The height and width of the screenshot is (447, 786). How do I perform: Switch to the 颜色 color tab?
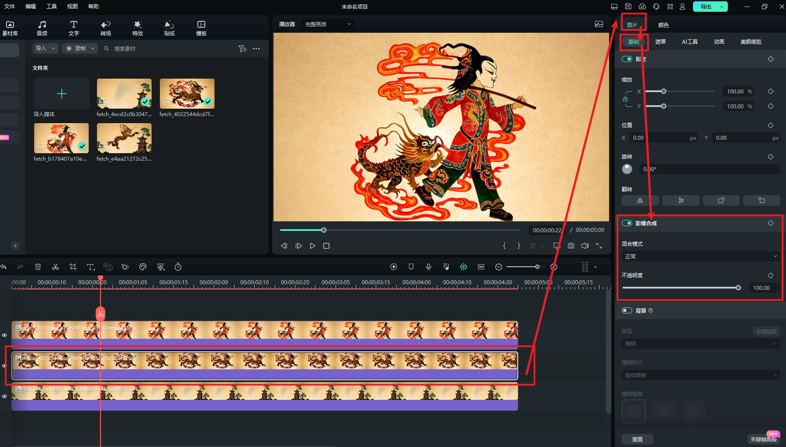pyautogui.click(x=663, y=25)
